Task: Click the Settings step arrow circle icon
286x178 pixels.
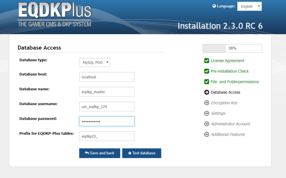Action: point(206,113)
